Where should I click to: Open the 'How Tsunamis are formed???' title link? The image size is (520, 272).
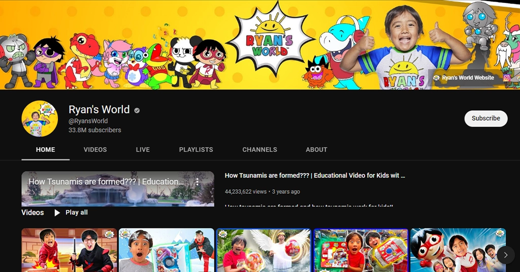pyautogui.click(x=315, y=176)
